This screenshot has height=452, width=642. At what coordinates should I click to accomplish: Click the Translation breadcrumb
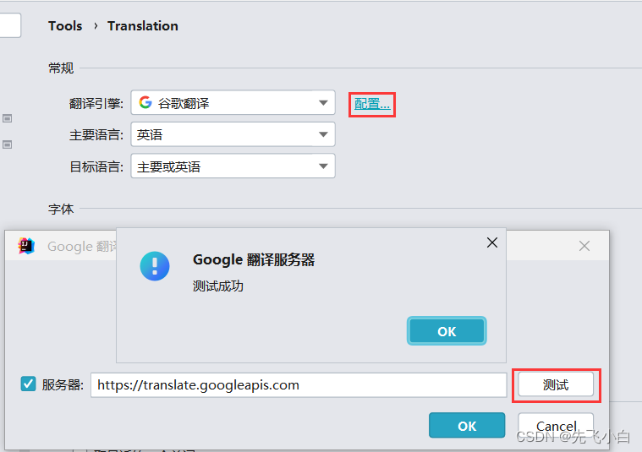click(x=142, y=26)
